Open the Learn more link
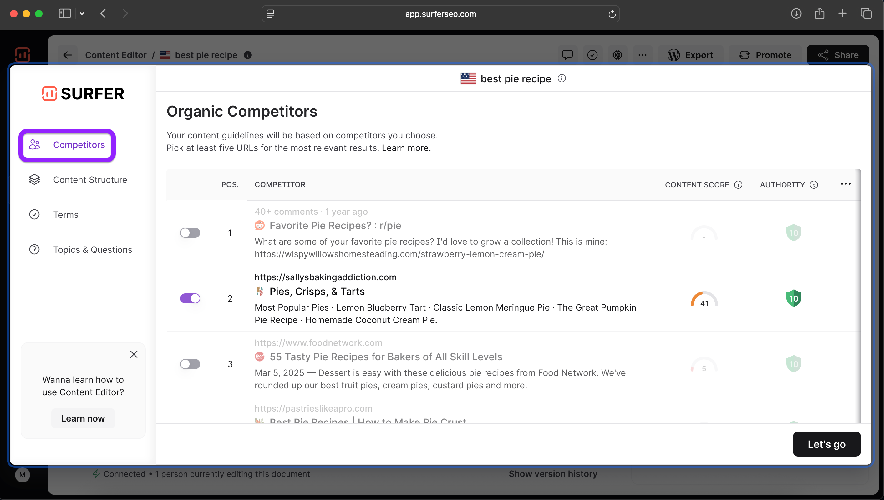884x500 pixels. 406,148
